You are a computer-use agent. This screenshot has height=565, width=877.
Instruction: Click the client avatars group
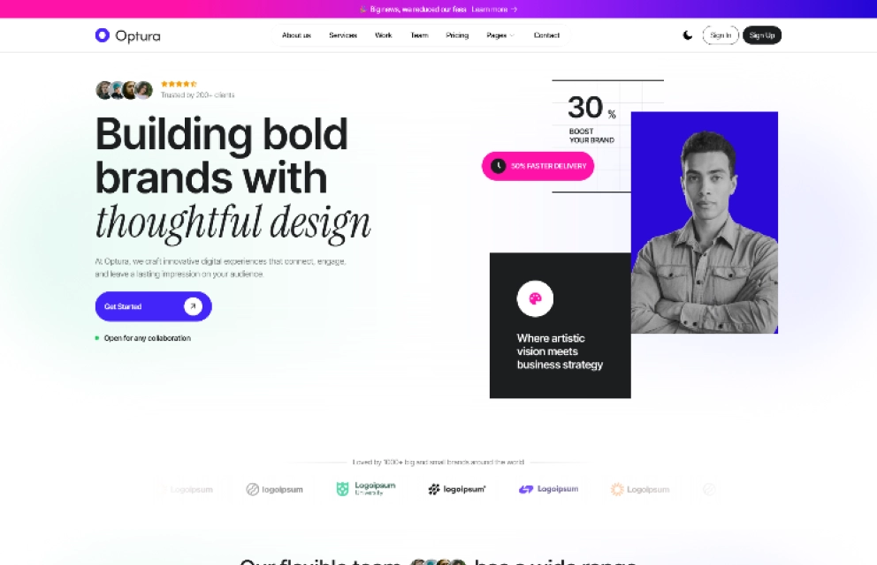(124, 90)
